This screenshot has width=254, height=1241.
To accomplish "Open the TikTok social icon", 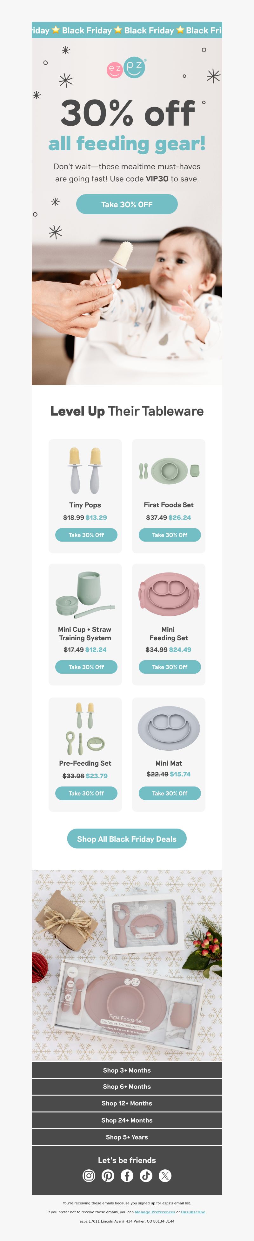I will pyautogui.click(x=146, y=1175).
